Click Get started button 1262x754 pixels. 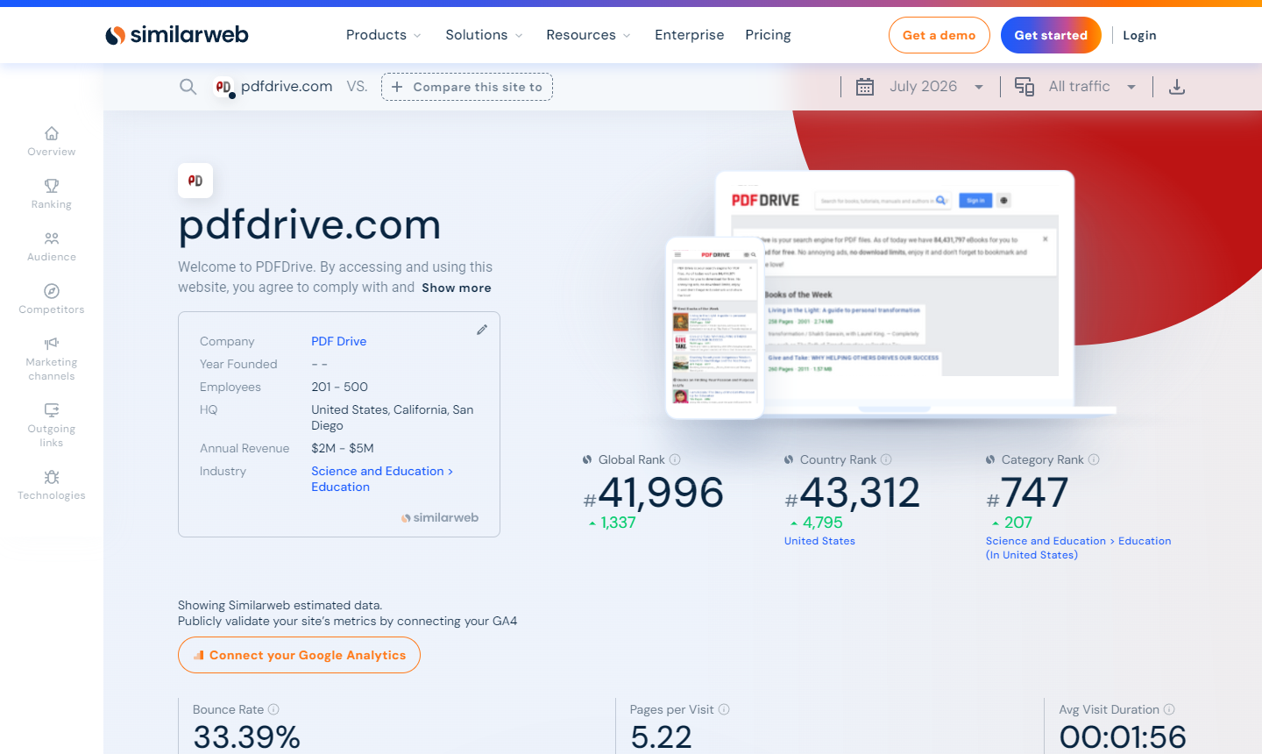pos(1051,35)
